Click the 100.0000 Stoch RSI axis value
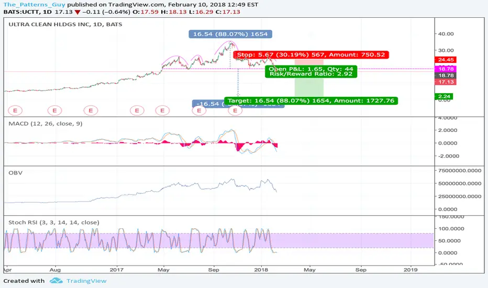 pyautogui.click(x=451, y=228)
